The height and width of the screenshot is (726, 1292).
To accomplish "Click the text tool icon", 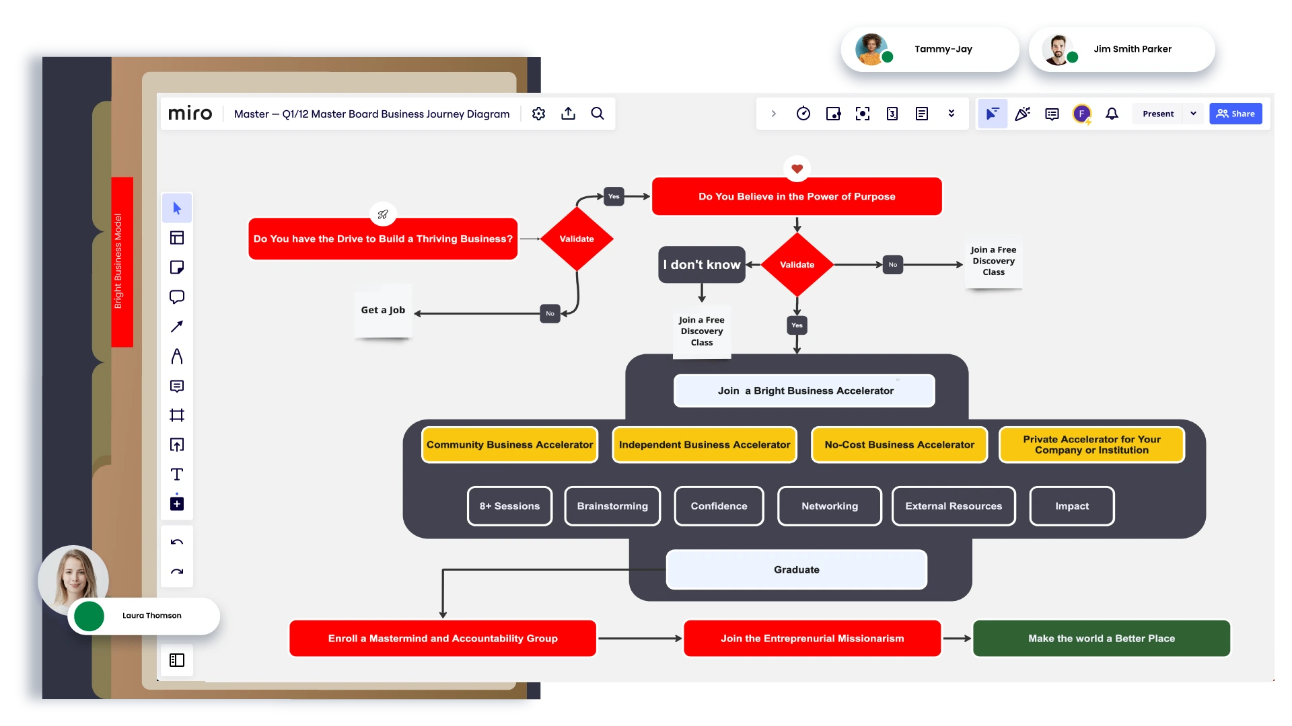I will pos(176,474).
